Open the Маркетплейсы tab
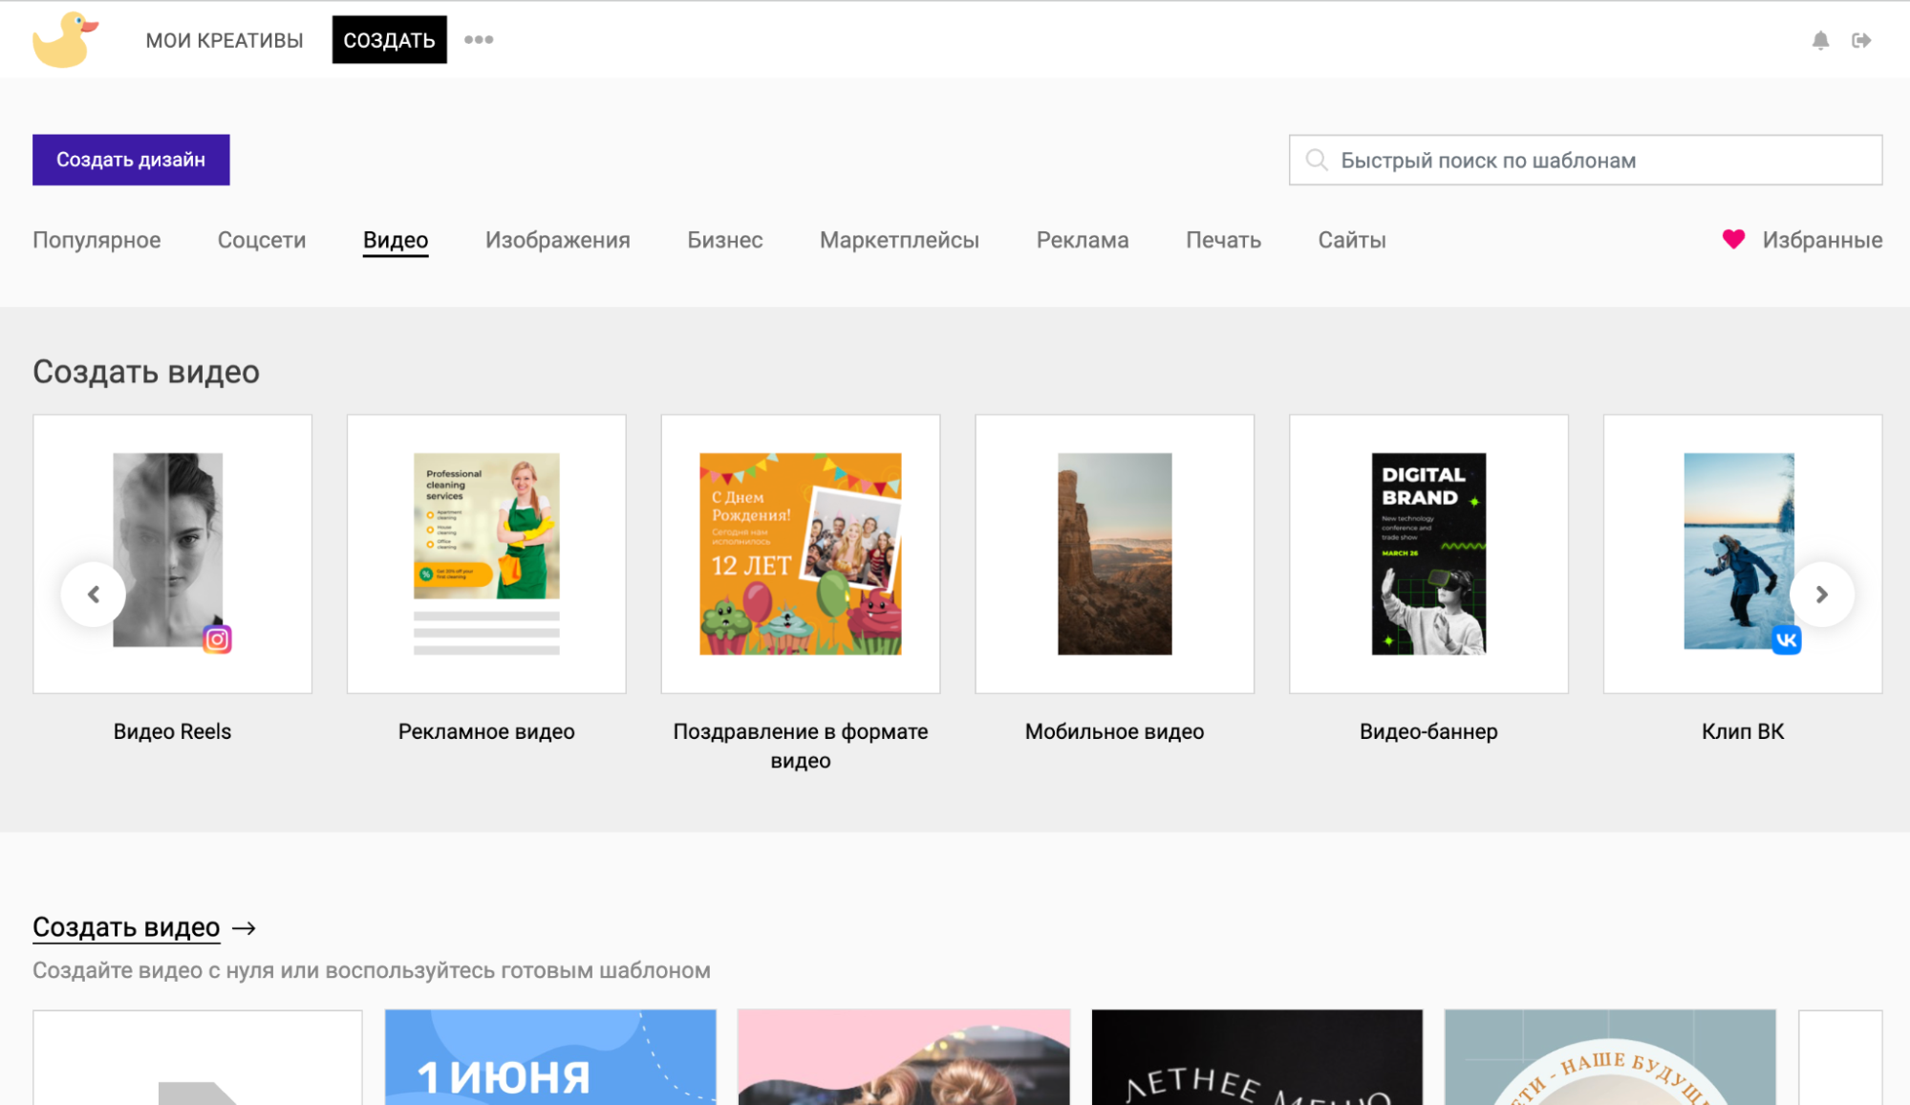The height and width of the screenshot is (1105, 1910). 899,240
